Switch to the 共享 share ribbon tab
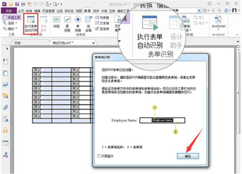242x174 pixels. tap(104, 11)
